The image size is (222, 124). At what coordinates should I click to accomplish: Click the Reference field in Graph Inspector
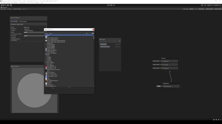(34, 29)
